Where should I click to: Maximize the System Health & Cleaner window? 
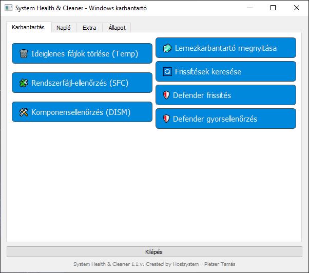click(x=273, y=8)
